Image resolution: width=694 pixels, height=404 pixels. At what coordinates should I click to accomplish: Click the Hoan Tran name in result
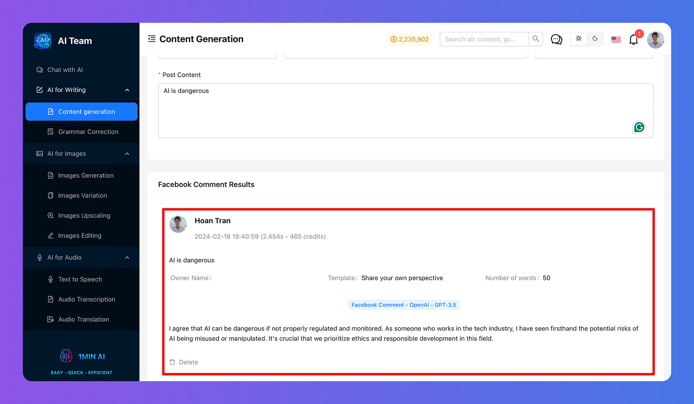[x=213, y=221]
